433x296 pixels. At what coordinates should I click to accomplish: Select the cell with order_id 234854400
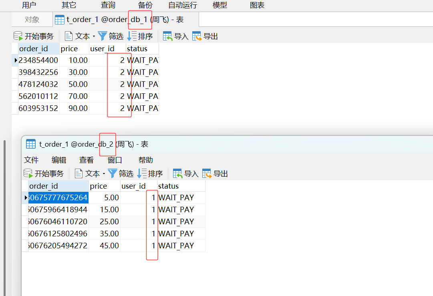point(39,60)
